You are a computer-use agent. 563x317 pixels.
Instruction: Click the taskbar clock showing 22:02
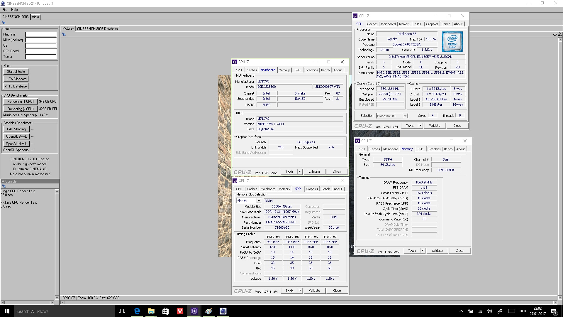pos(537,311)
